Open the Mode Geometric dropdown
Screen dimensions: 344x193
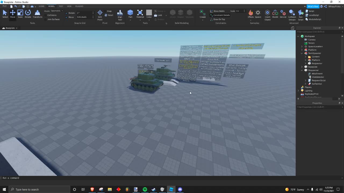56,11
